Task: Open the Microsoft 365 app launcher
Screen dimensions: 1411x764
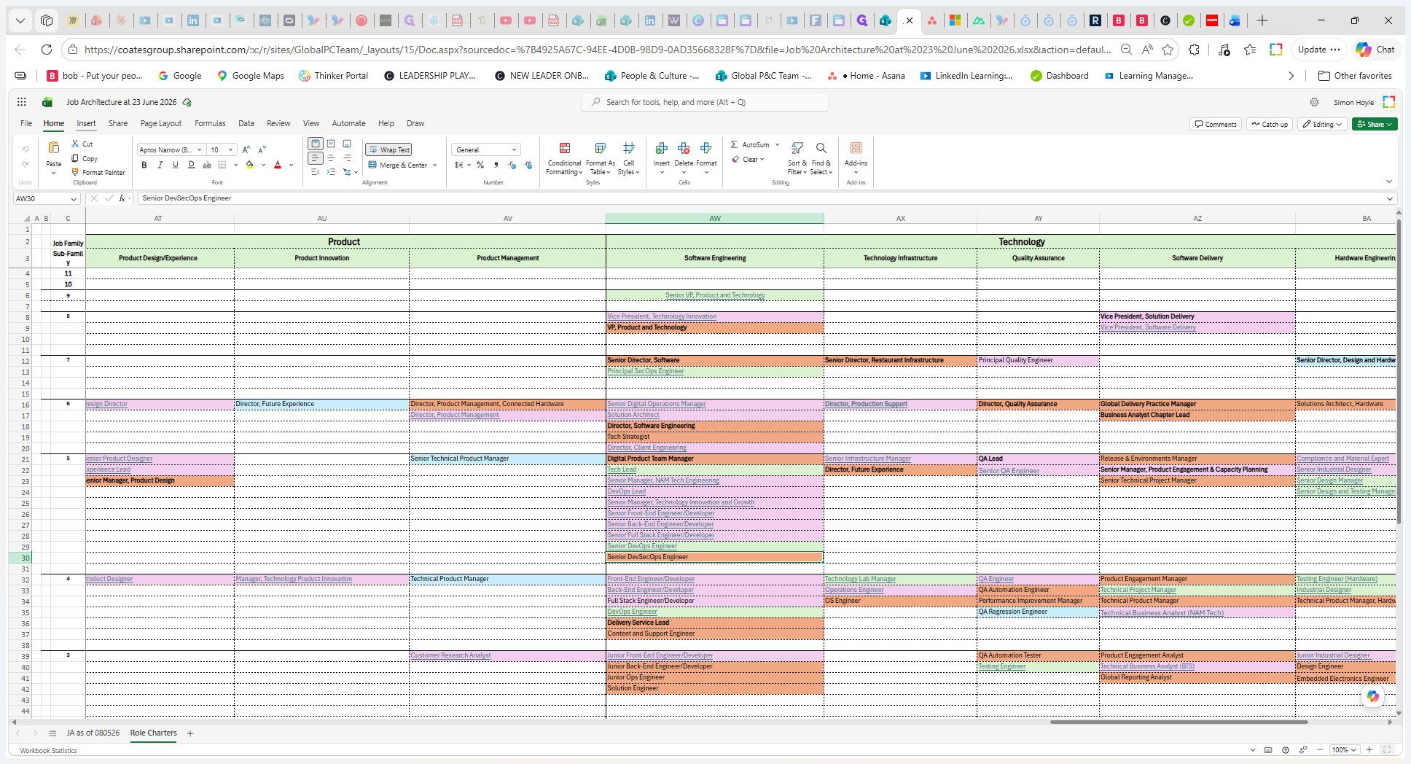Action: tap(22, 102)
